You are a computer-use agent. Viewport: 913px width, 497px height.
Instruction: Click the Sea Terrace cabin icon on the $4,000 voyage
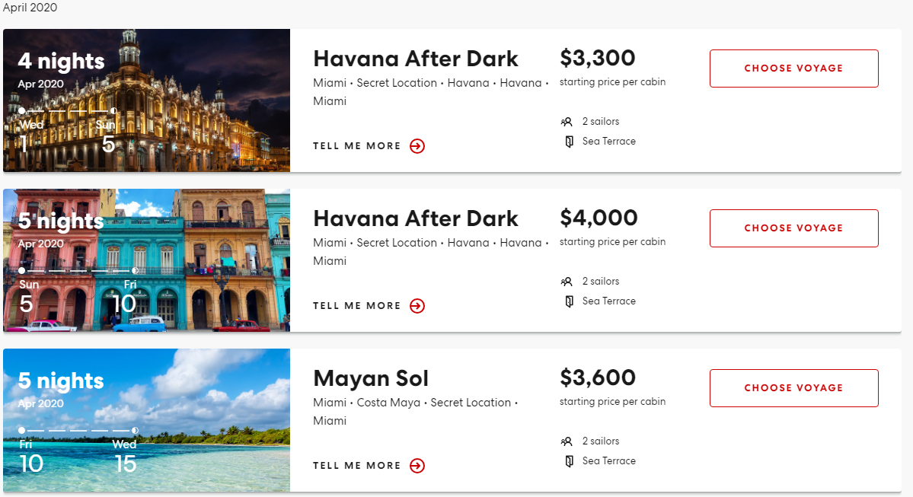point(569,301)
